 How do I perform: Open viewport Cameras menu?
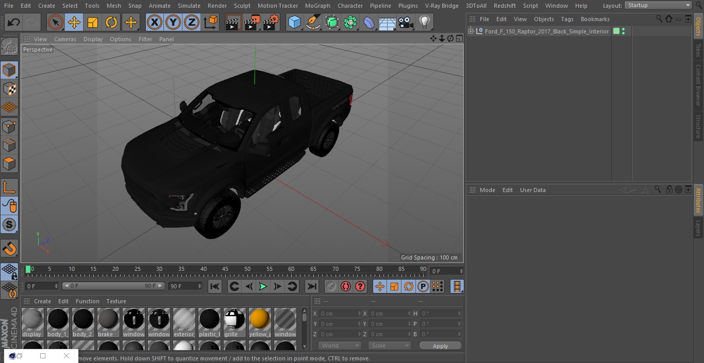65,39
